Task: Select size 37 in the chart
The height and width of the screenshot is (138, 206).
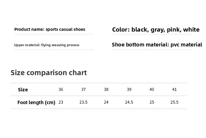Action: click(x=83, y=89)
